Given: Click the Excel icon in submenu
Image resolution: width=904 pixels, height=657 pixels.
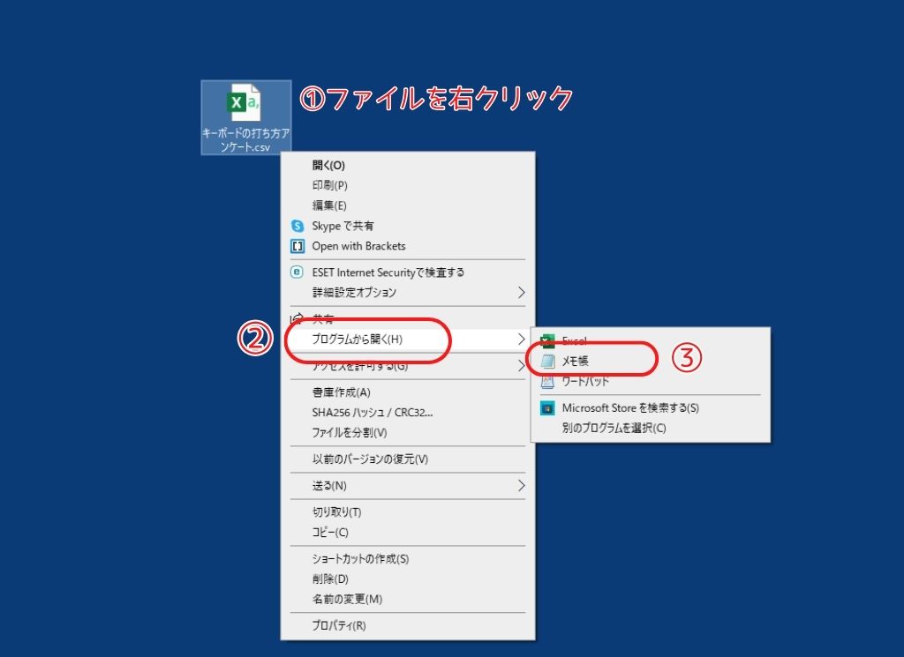Looking at the screenshot, I should 548,340.
